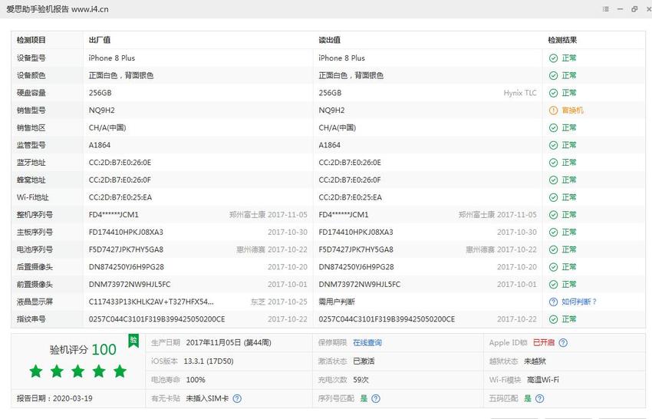Viewport: 652px width, 419px height.
Task: Click factory sales region CH/A(中国)
Action: [x=107, y=128]
